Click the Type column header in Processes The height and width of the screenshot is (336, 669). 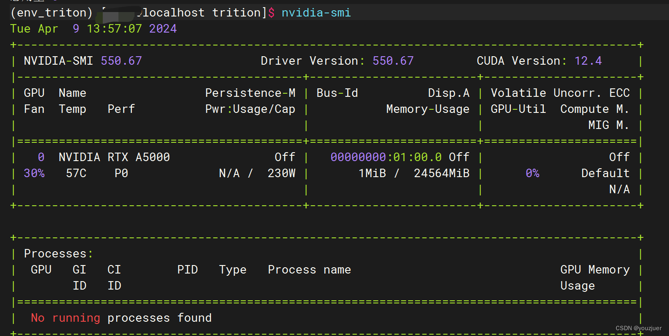[x=233, y=270]
